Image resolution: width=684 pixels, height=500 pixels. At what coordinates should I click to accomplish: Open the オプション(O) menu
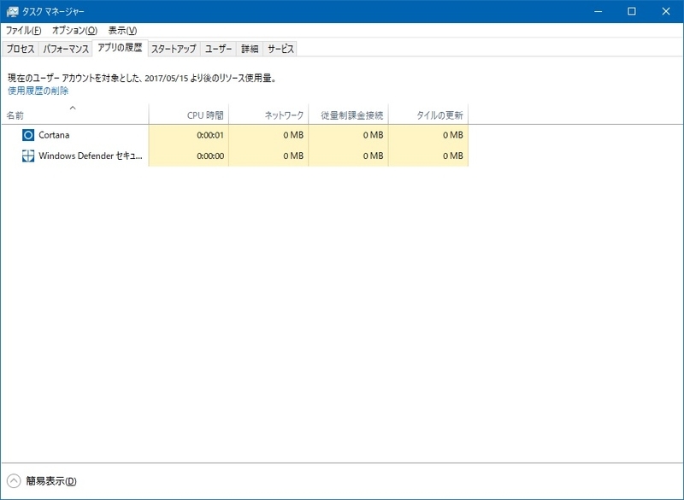click(x=74, y=31)
